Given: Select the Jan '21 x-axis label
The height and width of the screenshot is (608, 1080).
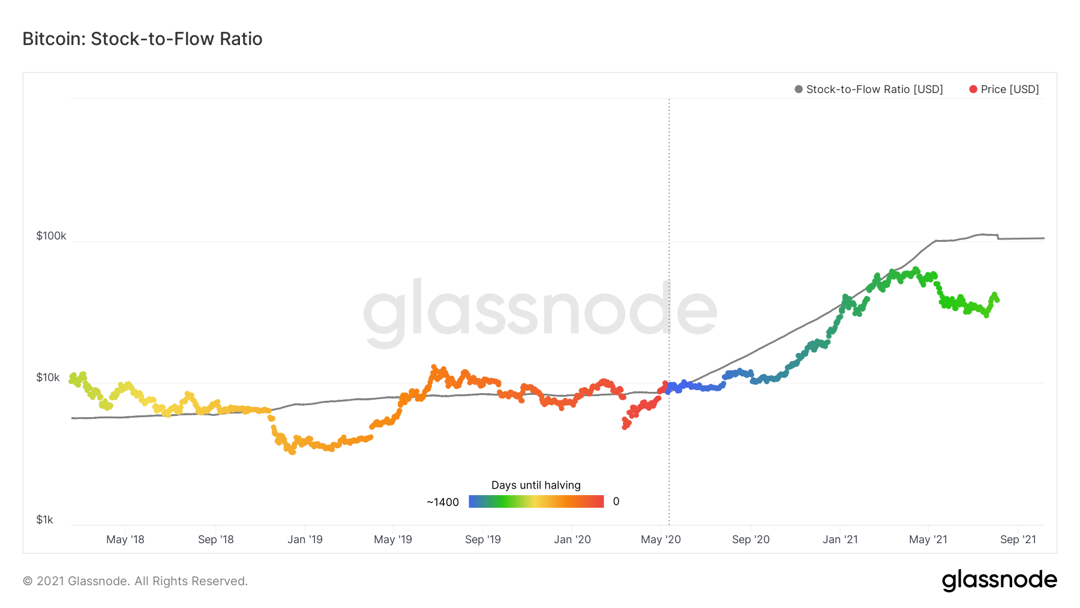Looking at the screenshot, I should [840, 540].
